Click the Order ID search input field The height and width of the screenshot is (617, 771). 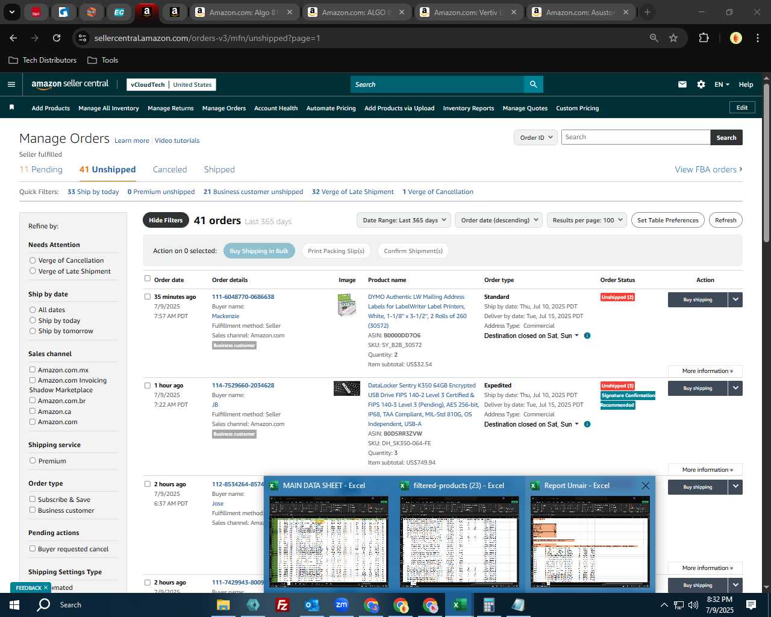(x=635, y=137)
